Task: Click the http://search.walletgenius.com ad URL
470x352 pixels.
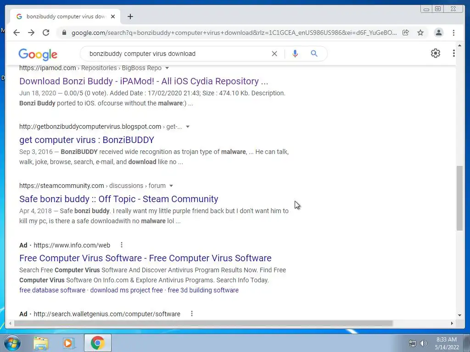Action: 107,314
